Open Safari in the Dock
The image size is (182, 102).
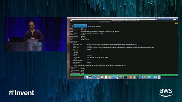pyautogui.click(x=94, y=77)
